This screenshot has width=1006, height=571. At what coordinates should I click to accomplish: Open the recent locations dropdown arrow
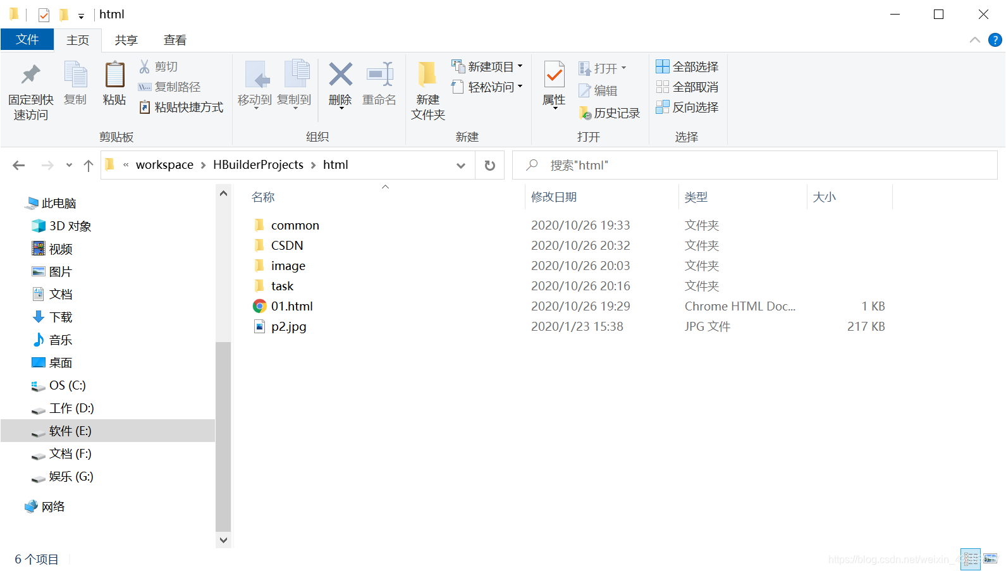(x=69, y=165)
